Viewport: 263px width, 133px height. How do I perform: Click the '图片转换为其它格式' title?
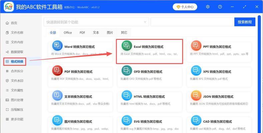78,122
